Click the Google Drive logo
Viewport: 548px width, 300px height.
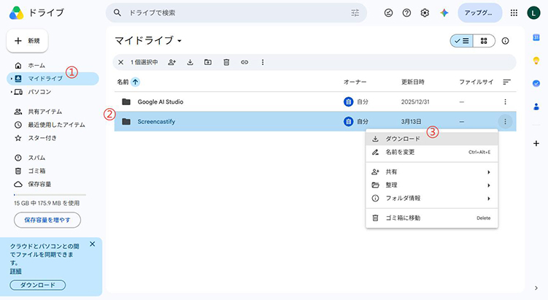pos(17,13)
